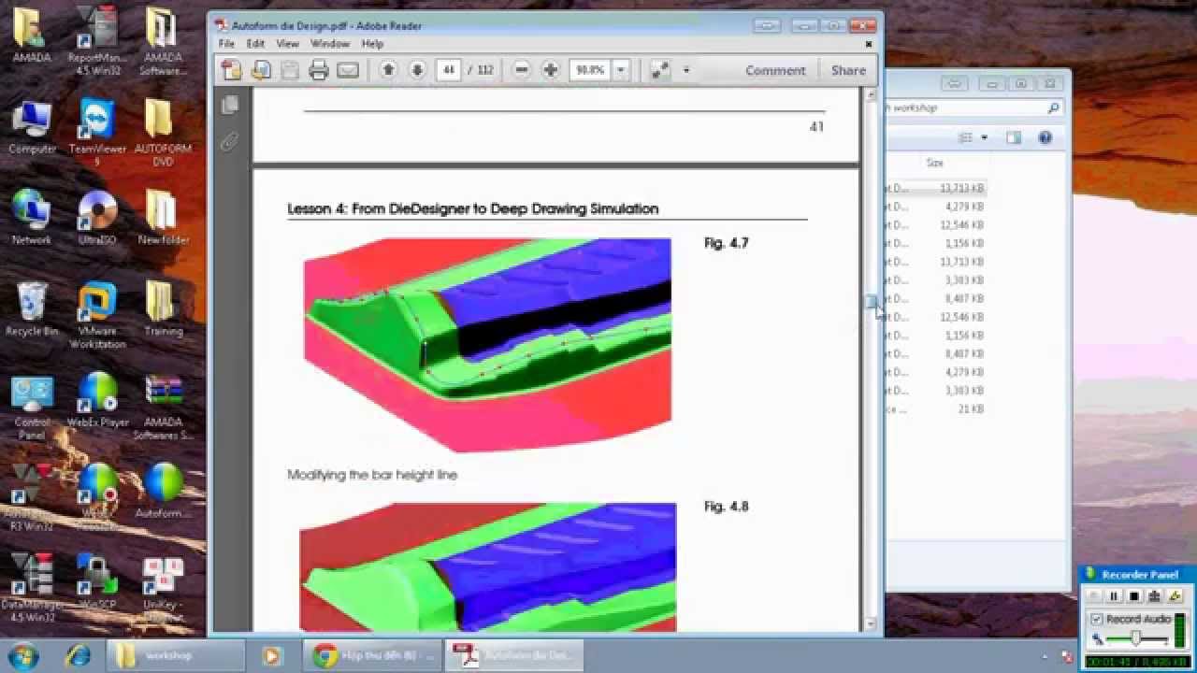
Task: Open the Attachments paperclip sidebar icon
Action: [230, 142]
